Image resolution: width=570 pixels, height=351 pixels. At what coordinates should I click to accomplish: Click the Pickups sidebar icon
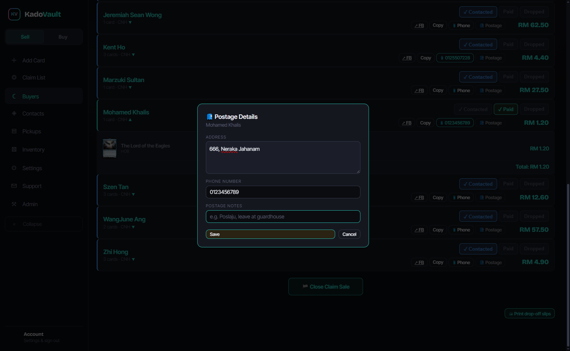coord(14,131)
